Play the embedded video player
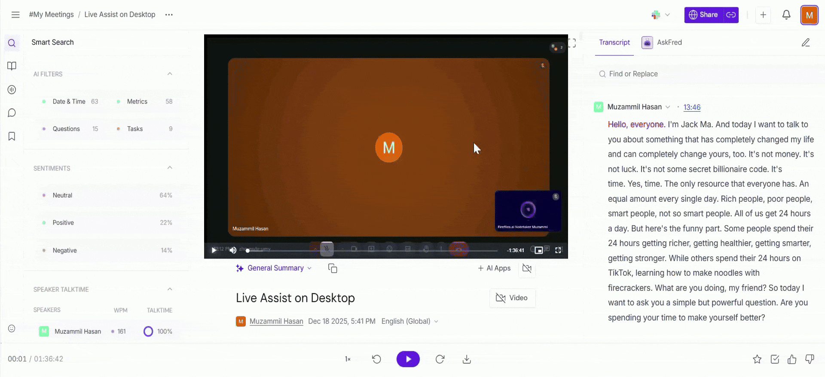This screenshot has height=377, width=825. pos(214,250)
